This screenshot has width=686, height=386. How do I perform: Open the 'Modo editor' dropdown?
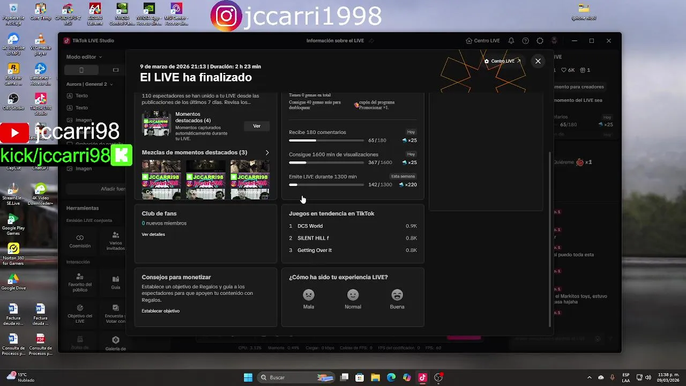[x=84, y=57]
